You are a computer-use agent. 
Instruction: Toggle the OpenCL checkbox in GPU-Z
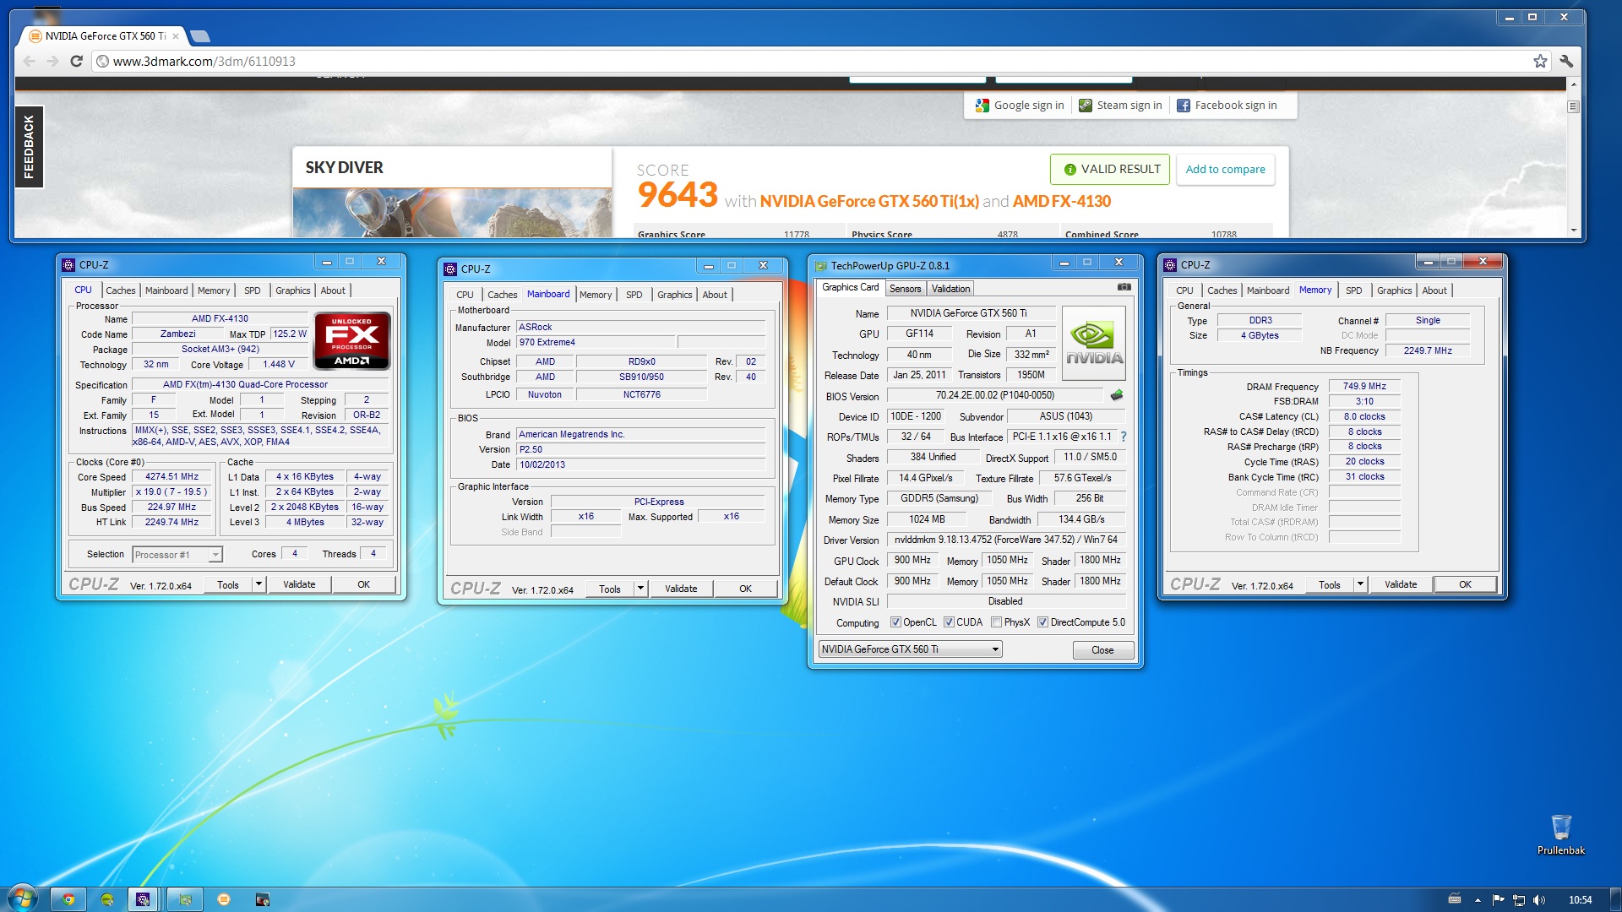click(895, 622)
